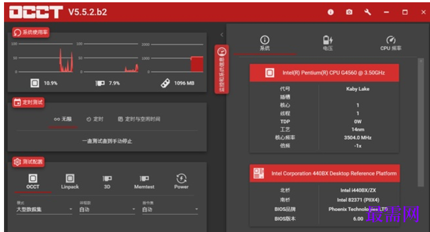Switch to the CPU 频率 tab

point(391,43)
